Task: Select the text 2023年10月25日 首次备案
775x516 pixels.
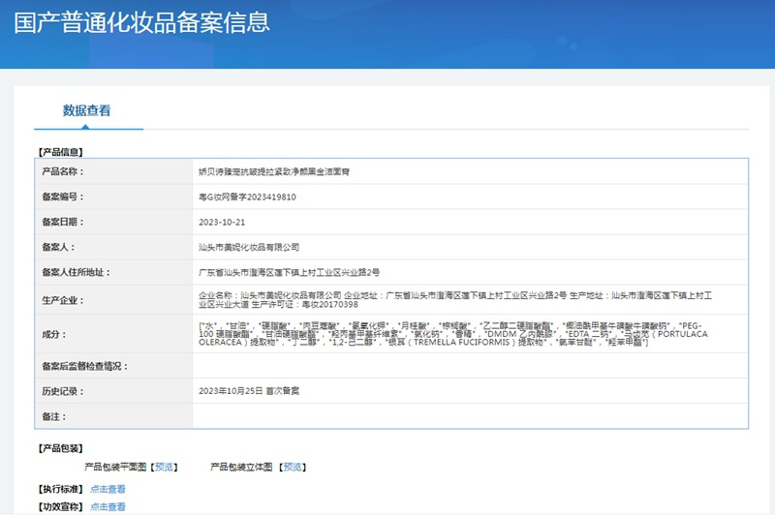Action: [x=249, y=391]
